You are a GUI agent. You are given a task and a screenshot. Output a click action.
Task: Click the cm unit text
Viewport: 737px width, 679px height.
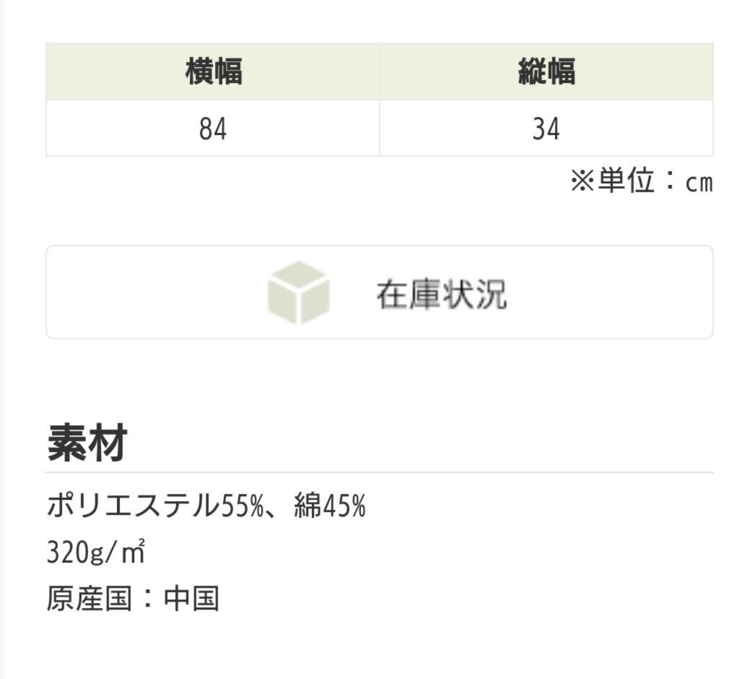coord(698,183)
